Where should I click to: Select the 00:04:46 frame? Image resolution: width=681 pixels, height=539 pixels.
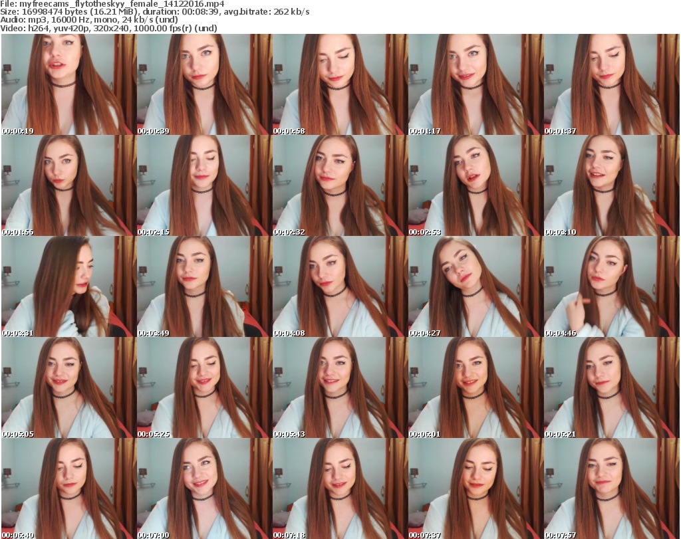click(611, 286)
